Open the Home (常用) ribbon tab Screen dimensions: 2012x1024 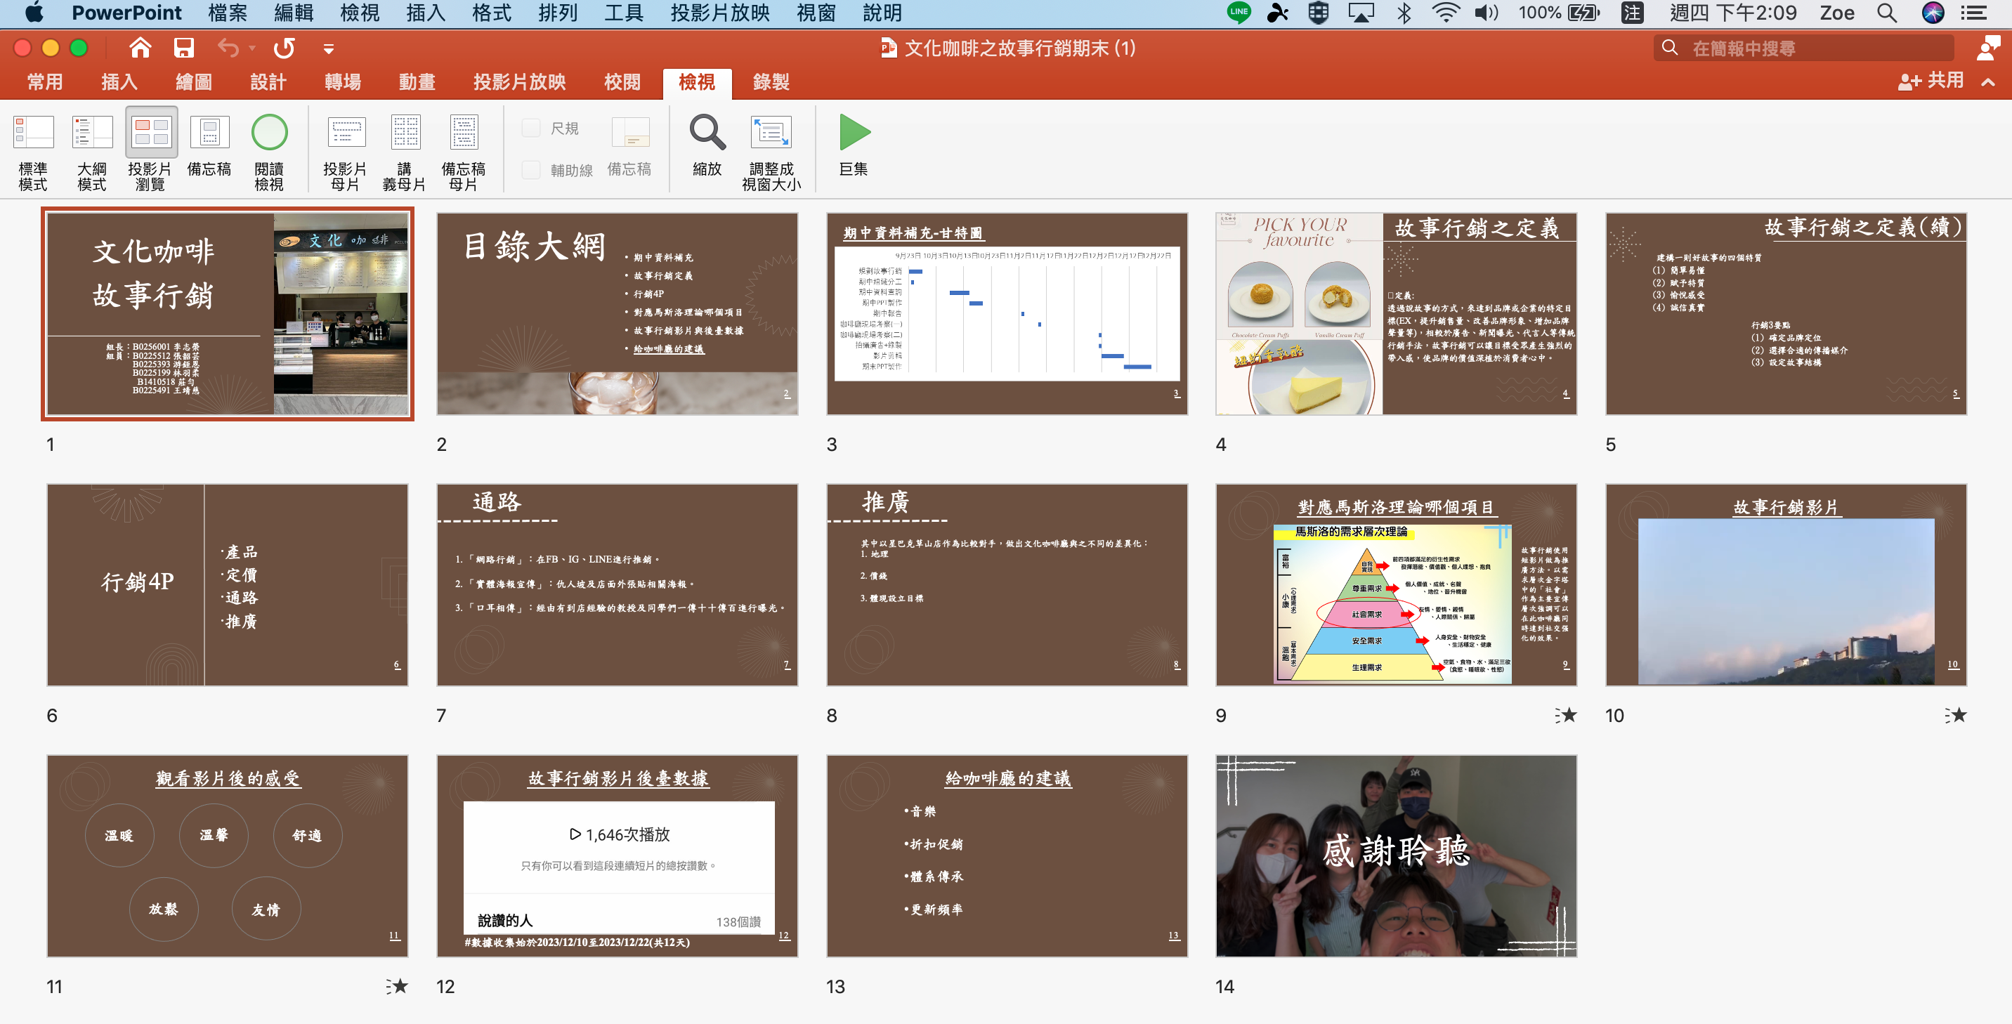[44, 82]
